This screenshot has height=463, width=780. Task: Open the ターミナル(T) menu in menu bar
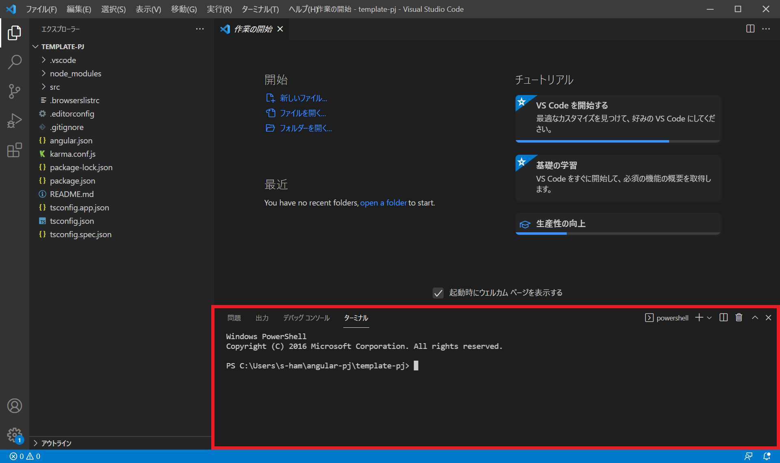(x=260, y=9)
